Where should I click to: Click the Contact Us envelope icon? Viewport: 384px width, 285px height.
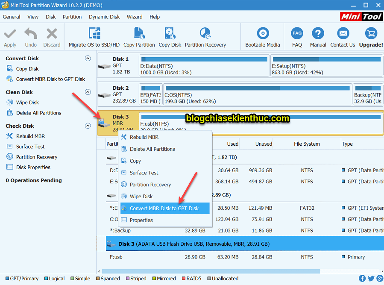pyautogui.click(x=343, y=33)
